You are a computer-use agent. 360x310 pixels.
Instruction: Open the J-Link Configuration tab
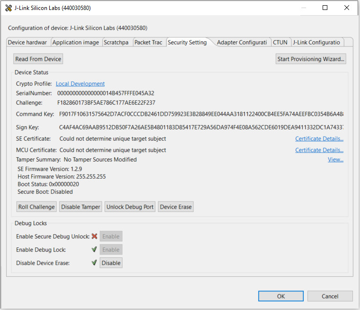316,42
